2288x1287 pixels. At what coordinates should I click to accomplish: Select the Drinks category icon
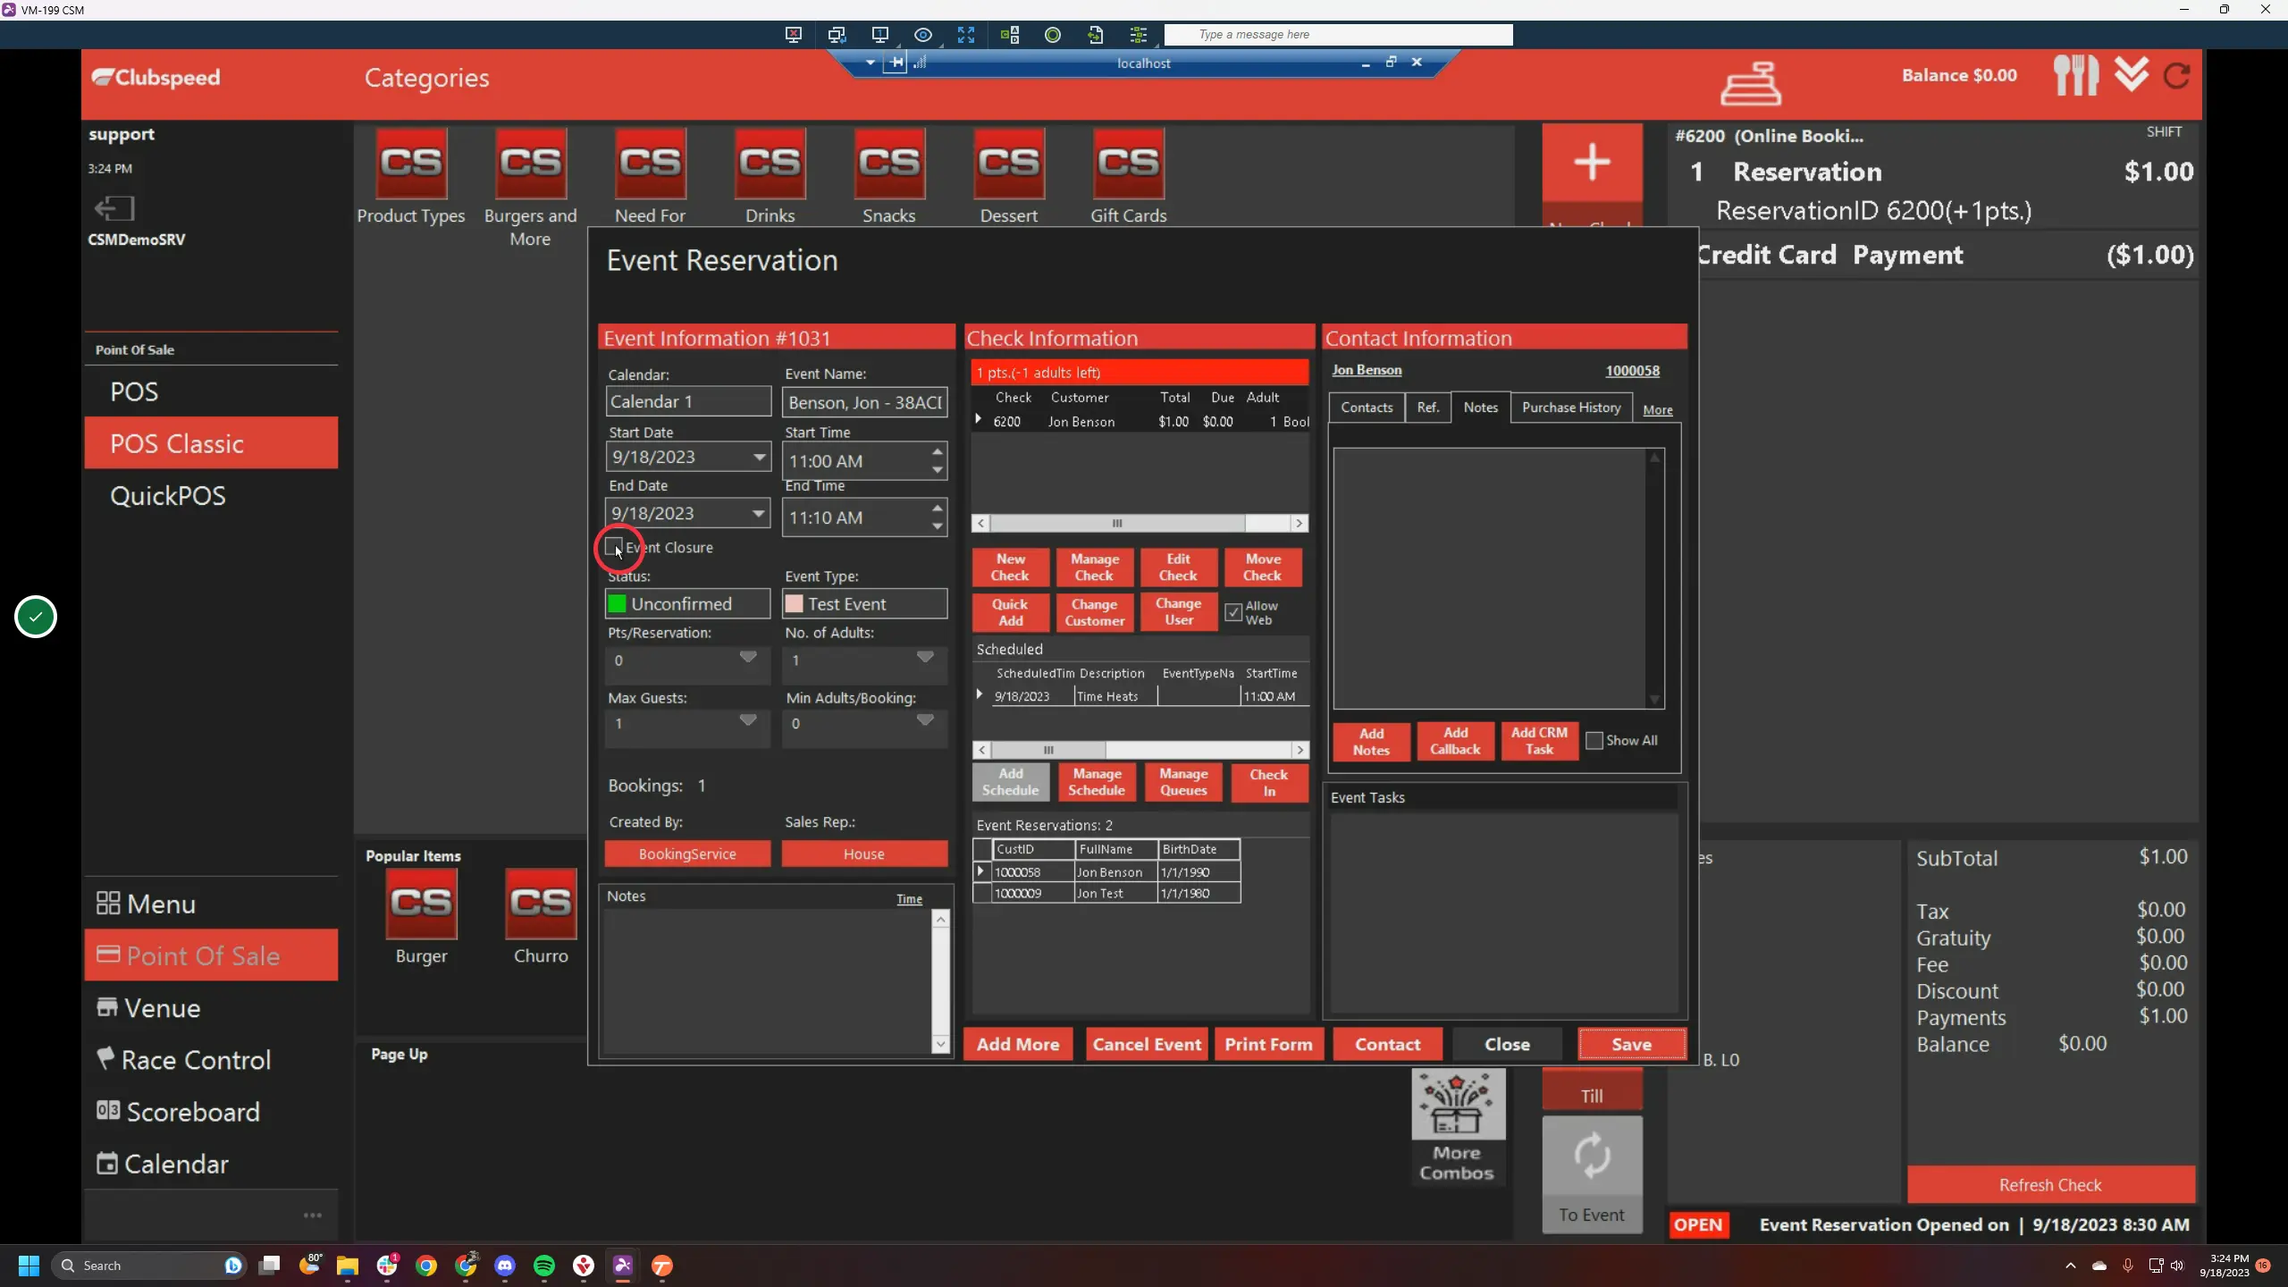point(770,163)
